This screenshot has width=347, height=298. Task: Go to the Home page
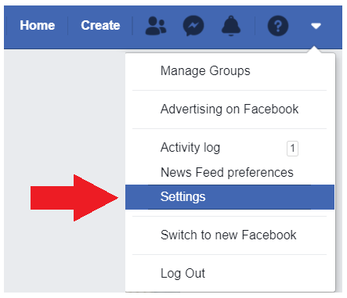pos(38,25)
